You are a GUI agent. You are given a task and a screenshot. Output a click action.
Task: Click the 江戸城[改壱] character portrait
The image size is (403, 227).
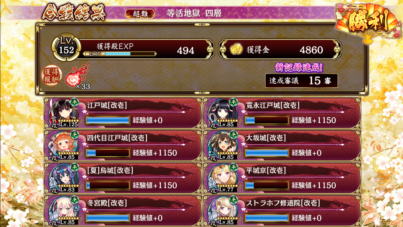(64, 113)
